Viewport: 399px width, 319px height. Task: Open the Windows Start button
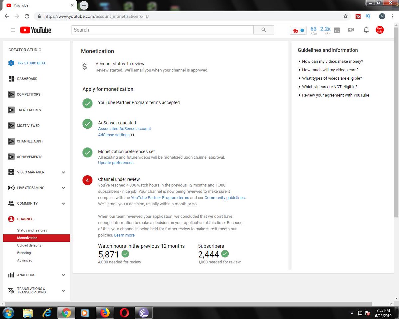pos(8,313)
